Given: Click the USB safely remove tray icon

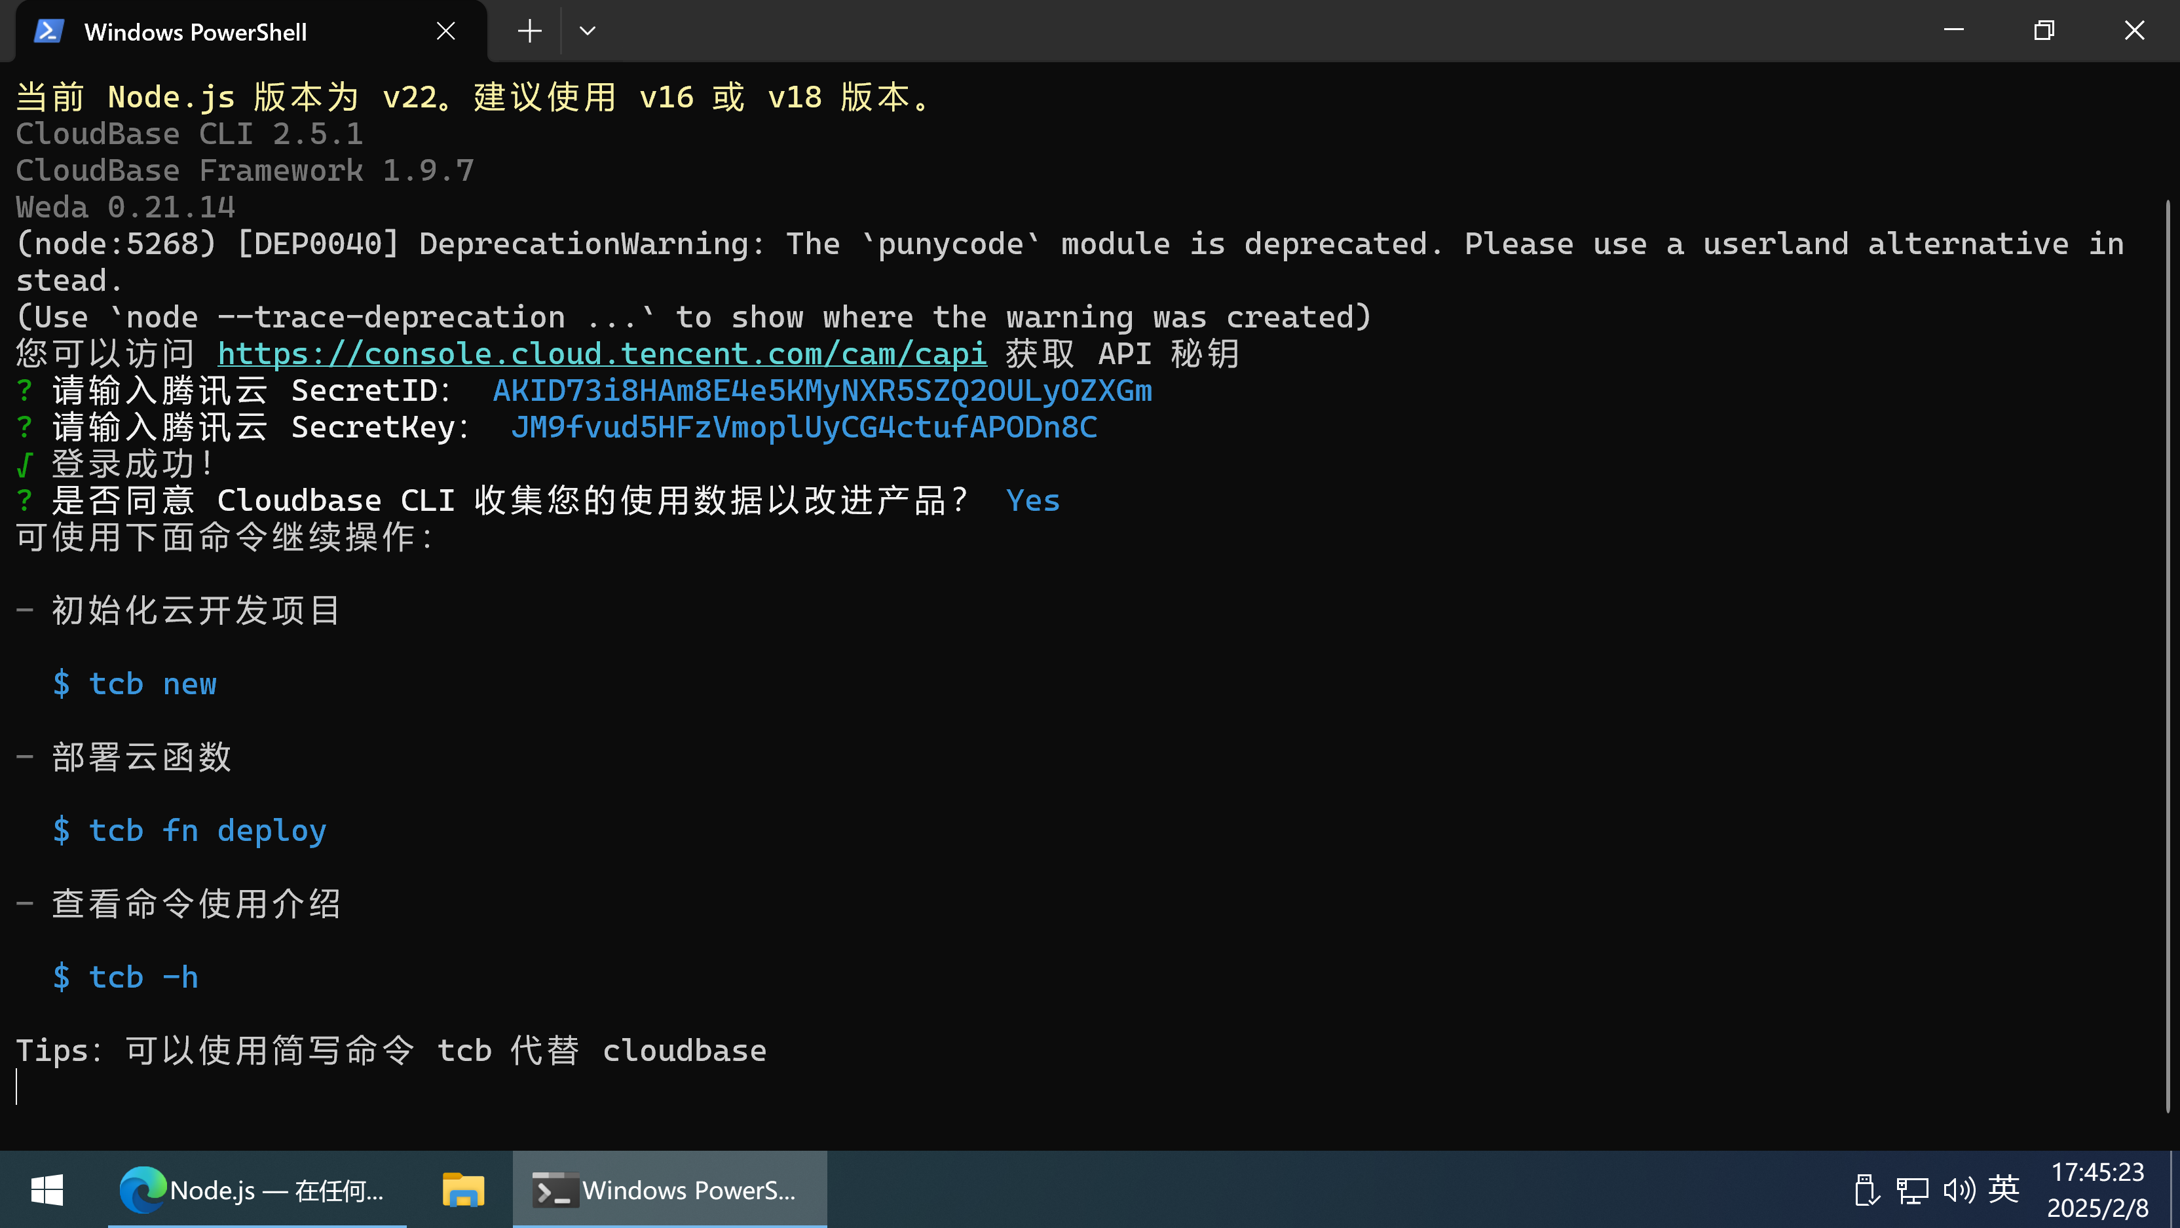Looking at the screenshot, I should (x=1866, y=1190).
